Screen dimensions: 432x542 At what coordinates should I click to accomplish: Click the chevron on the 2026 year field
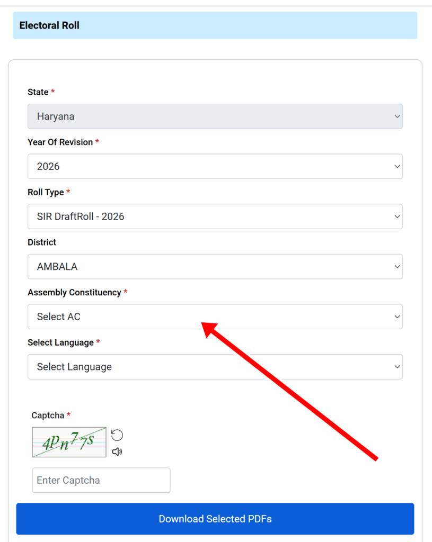397,167
